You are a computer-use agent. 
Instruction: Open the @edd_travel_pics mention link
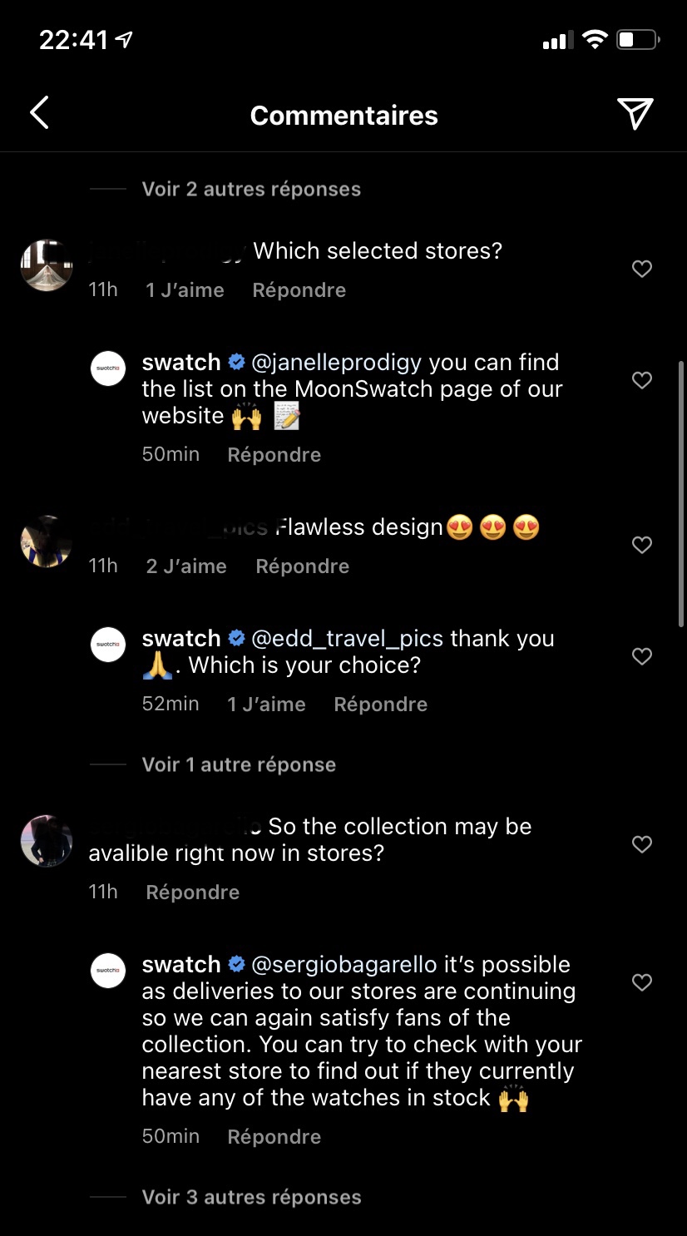[x=347, y=639]
